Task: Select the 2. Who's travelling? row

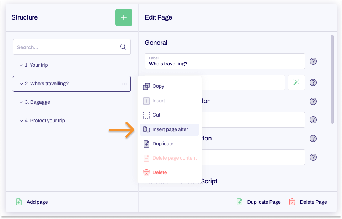Action: 72,84
